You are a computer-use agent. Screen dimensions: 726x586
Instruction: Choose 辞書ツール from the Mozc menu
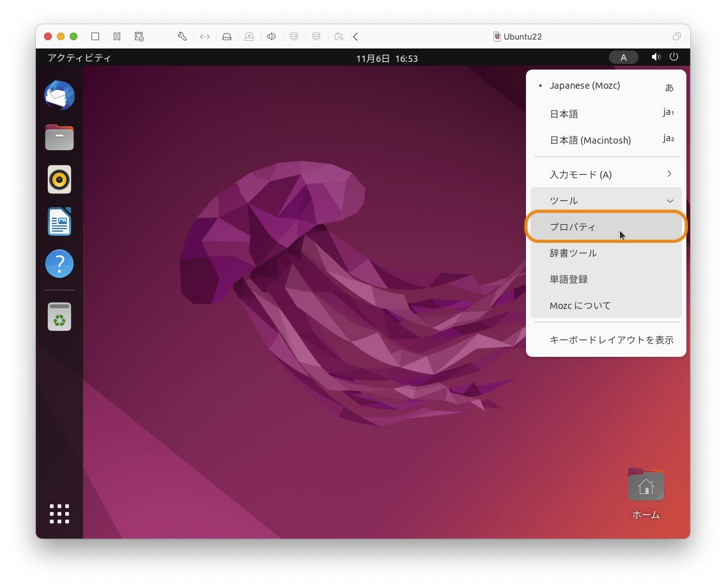coord(573,253)
